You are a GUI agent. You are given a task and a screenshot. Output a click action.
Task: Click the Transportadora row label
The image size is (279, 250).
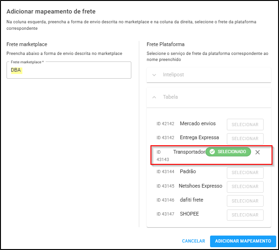189,152
